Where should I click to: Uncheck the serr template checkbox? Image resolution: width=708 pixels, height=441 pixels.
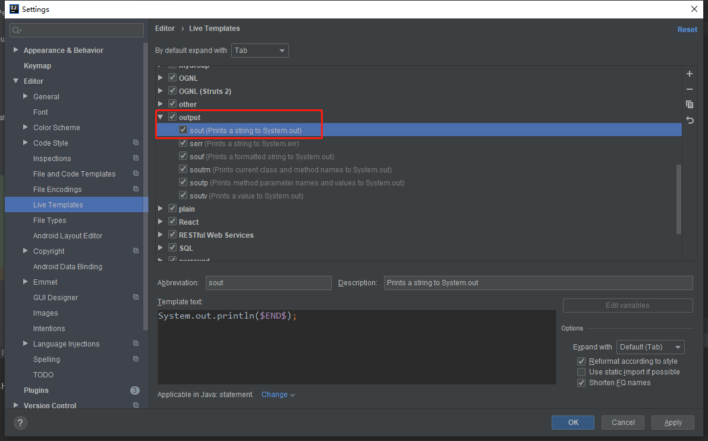coord(183,143)
